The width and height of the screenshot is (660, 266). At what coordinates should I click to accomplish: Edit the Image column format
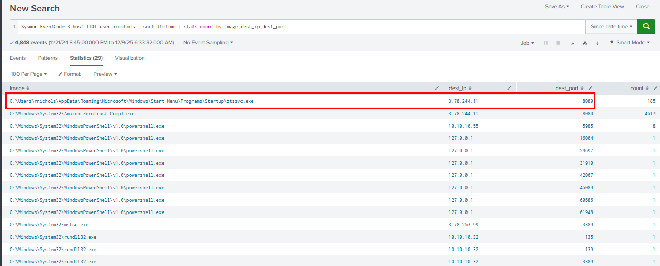[437, 88]
